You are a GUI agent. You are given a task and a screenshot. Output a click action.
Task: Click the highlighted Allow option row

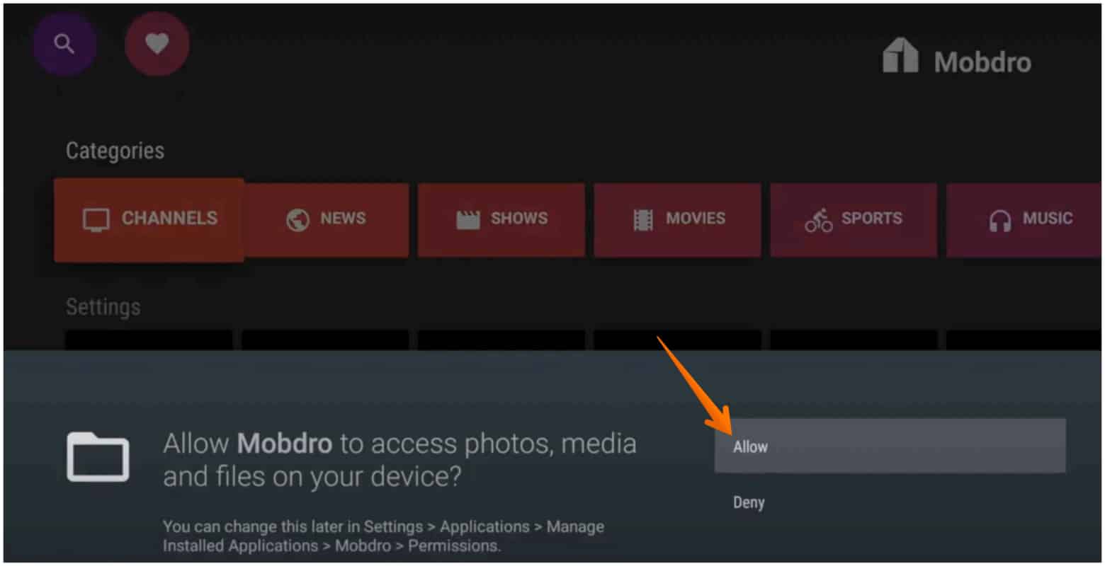pos(889,446)
